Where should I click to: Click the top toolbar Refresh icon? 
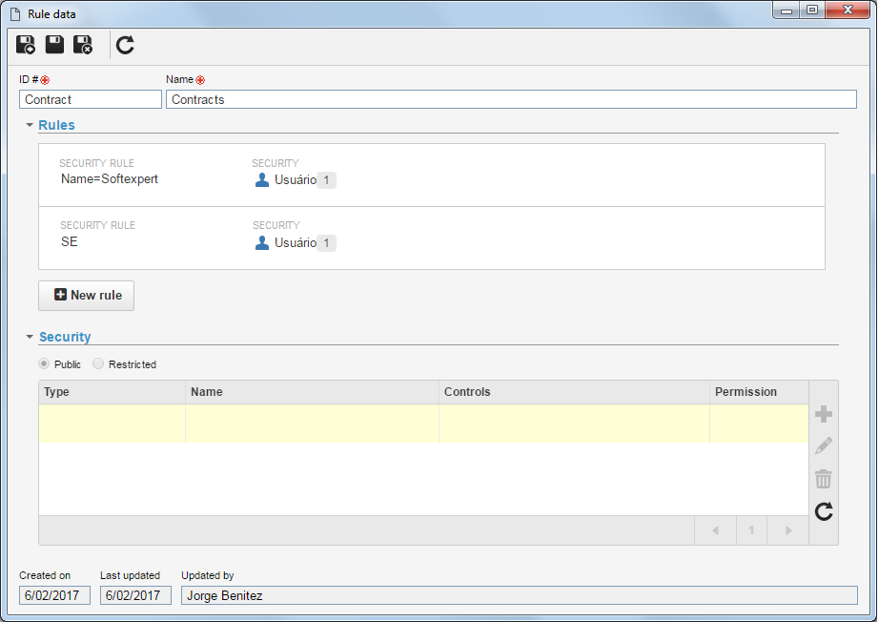(125, 45)
